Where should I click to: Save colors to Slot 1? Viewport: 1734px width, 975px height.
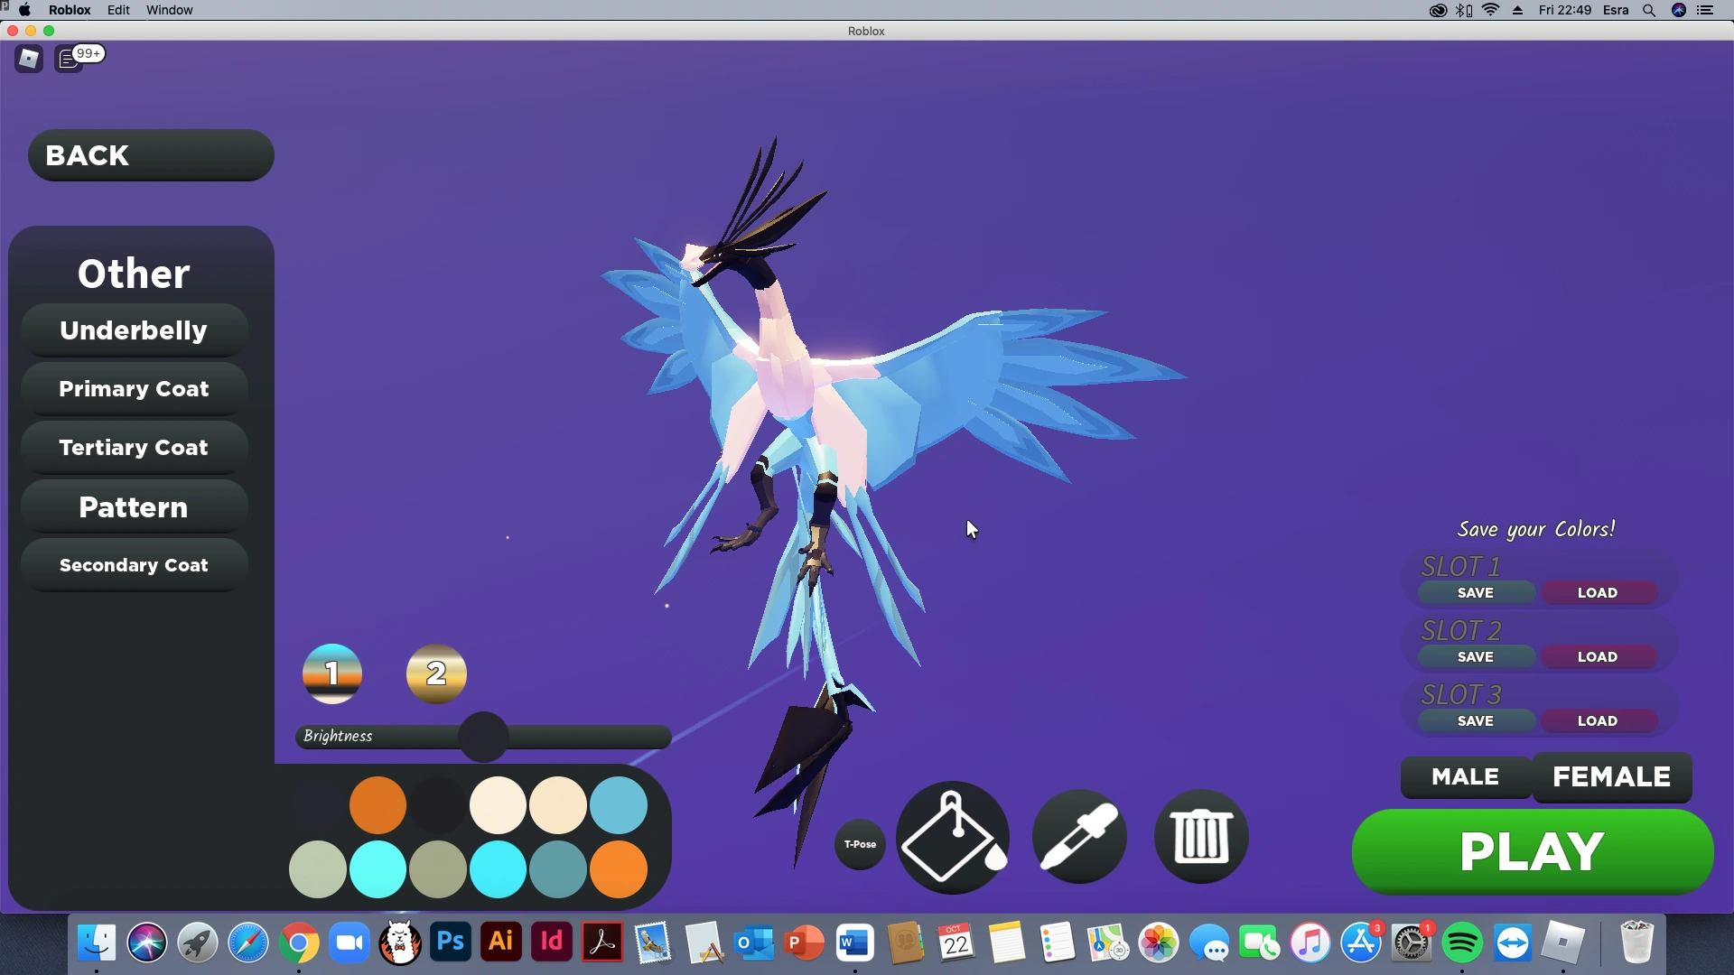click(1476, 592)
